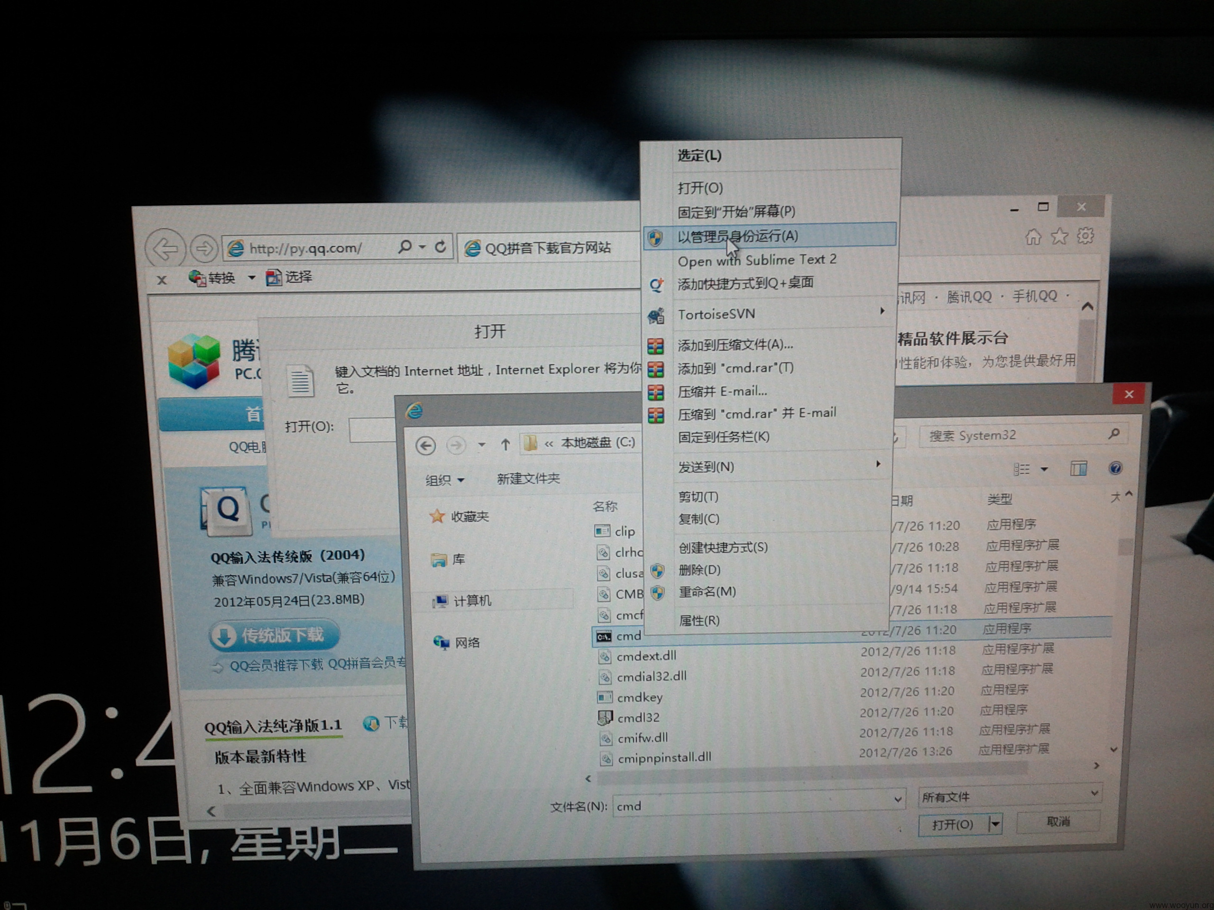Click the 打开(O) button in file dialog

click(953, 824)
